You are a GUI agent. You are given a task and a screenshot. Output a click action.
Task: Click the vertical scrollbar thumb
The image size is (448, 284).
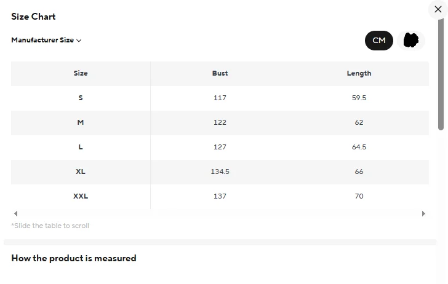tap(441, 74)
